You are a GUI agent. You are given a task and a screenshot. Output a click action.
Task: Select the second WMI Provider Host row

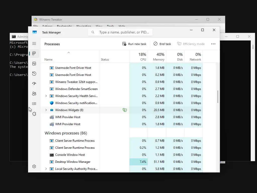pyautogui.click(x=122, y=124)
